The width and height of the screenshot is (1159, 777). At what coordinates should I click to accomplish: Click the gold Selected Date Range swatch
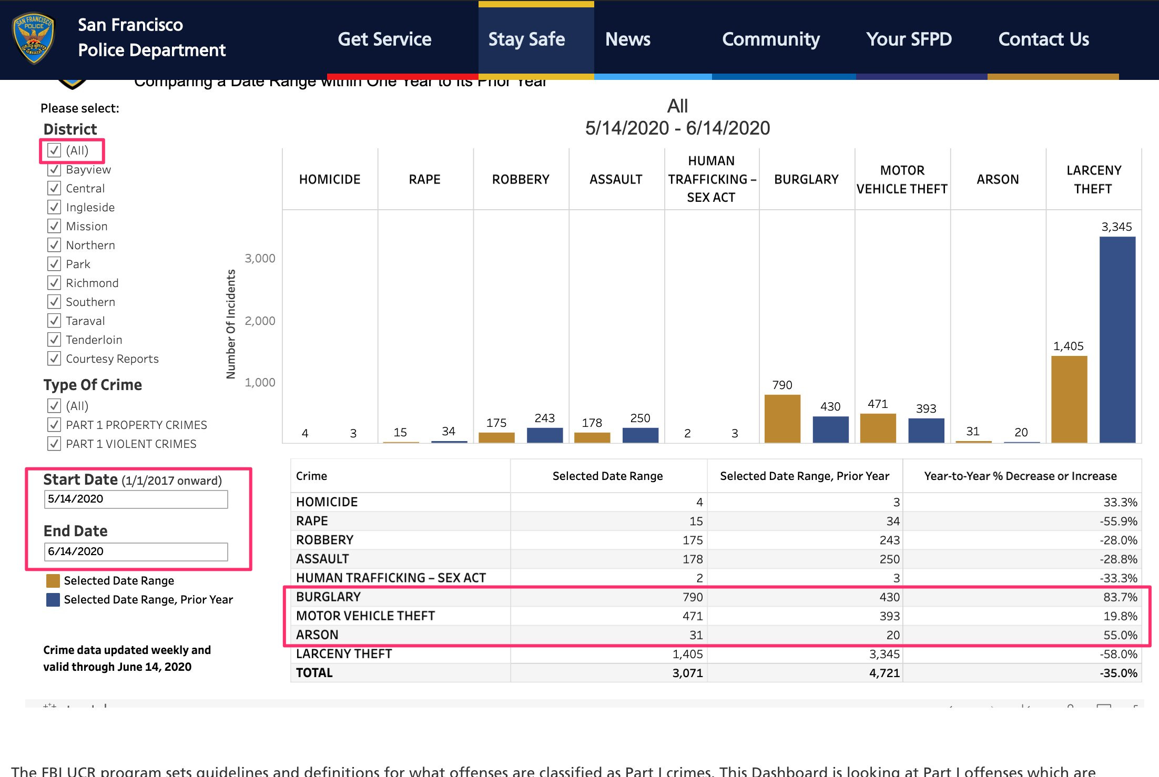click(x=53, y=580)
